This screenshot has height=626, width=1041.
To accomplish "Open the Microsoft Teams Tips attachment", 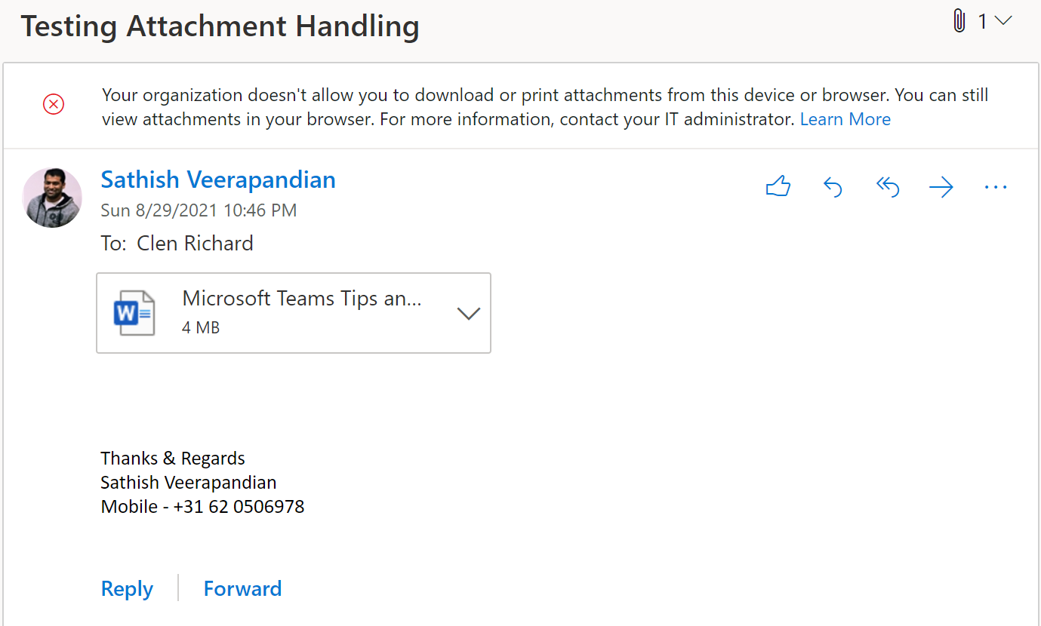I will click(301, 299).
